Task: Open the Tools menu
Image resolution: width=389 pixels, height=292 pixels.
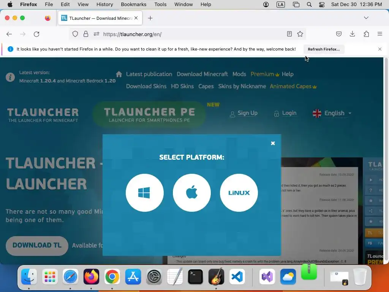Action: [x=160, y=5]
